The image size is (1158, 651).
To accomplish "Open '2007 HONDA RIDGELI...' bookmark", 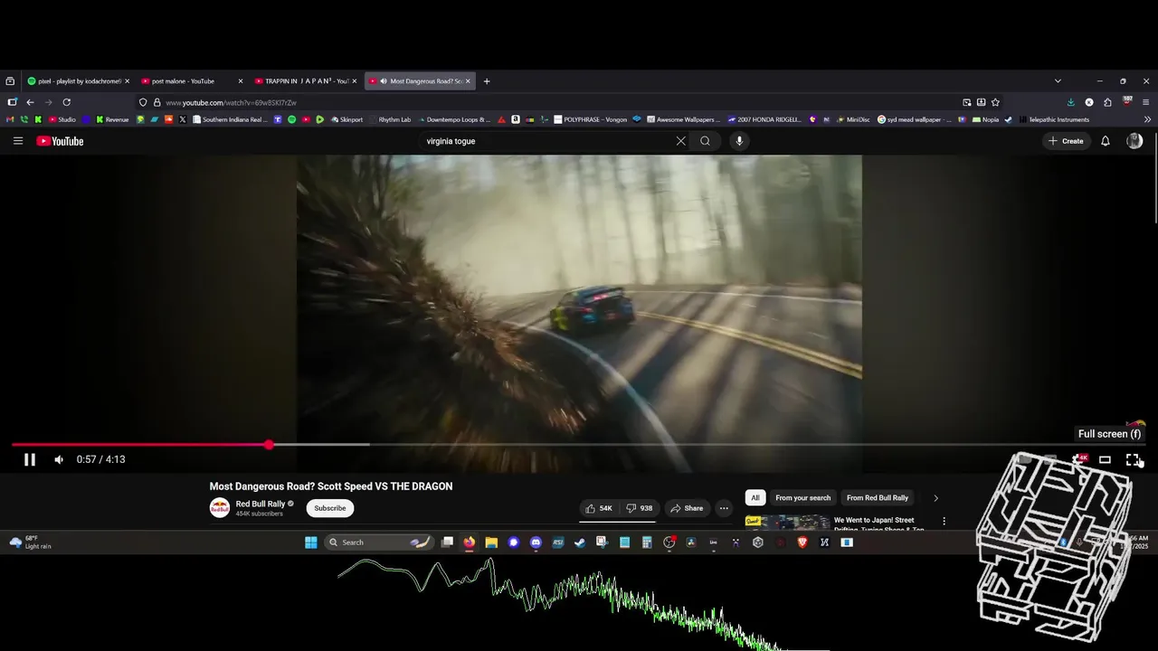I will click(x=764, y=119).
